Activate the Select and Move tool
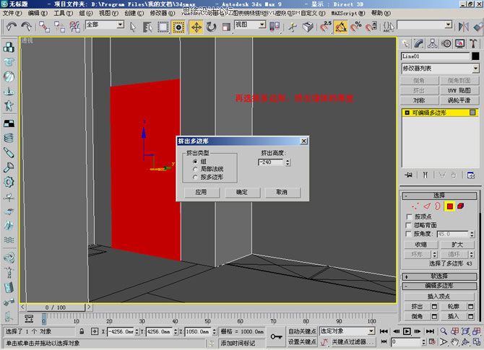The height and width of the screenshot is (350, 484). click(x=196, y=27)
